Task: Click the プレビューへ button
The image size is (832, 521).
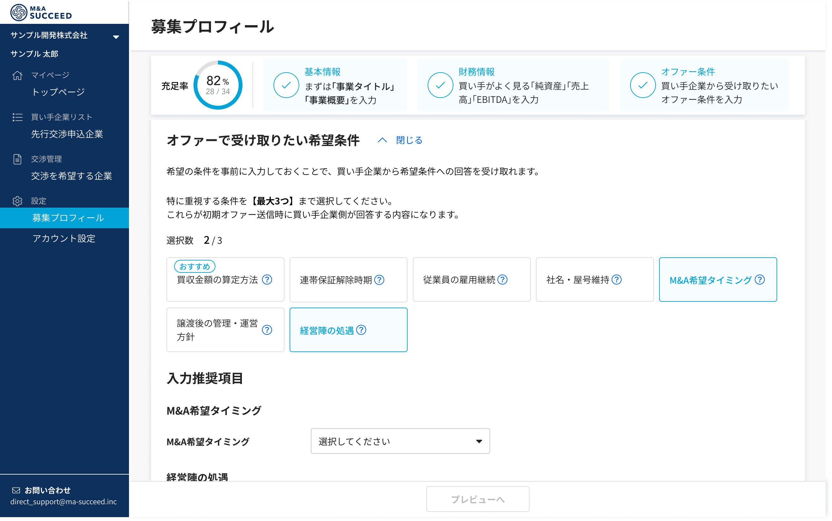Action: [477, 499]
